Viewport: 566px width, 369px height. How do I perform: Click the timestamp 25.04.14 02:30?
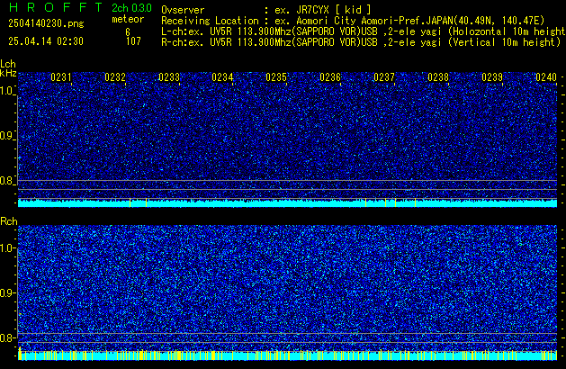click(x=46, y=41)
